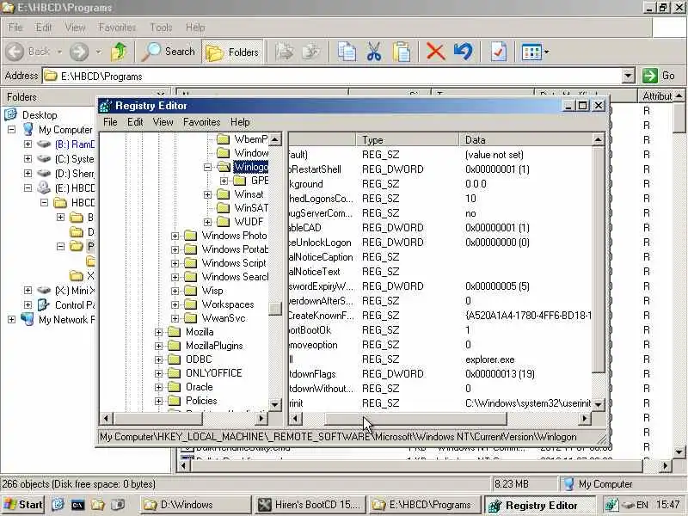Viewport: 688px width, 516px height.
Task: Click the Go button
Action: coord(659,76)
